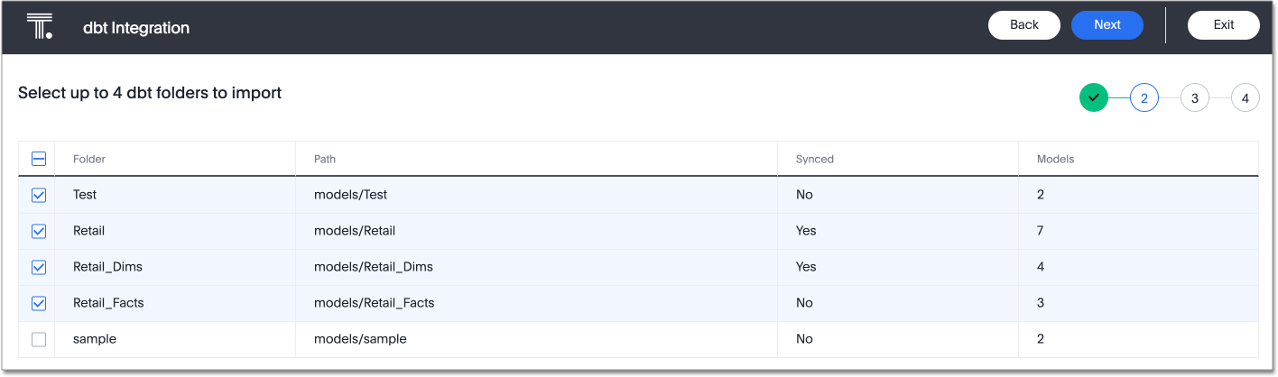Uncheck the Retail folder checkbox

tap(39, 231)
